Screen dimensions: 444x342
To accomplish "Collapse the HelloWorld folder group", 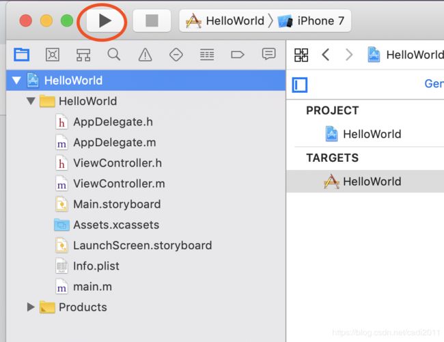I will (x=31, y=101).
